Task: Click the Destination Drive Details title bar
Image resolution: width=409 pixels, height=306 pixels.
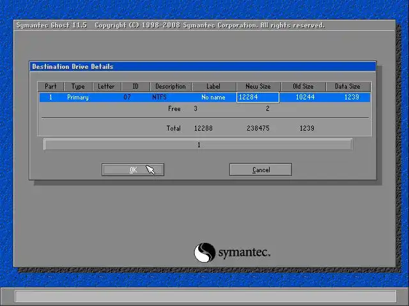Action: [x=203, y=66]
